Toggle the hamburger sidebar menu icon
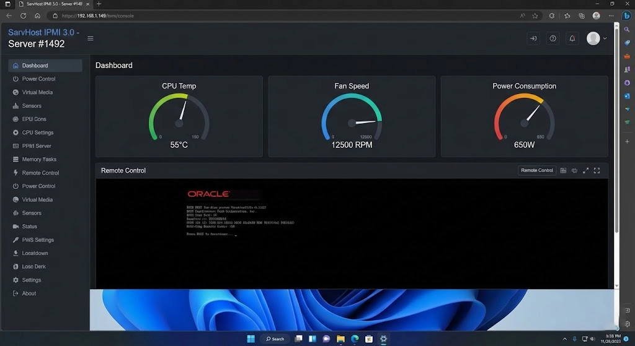The image size is (635, 346). click(91, 38)
